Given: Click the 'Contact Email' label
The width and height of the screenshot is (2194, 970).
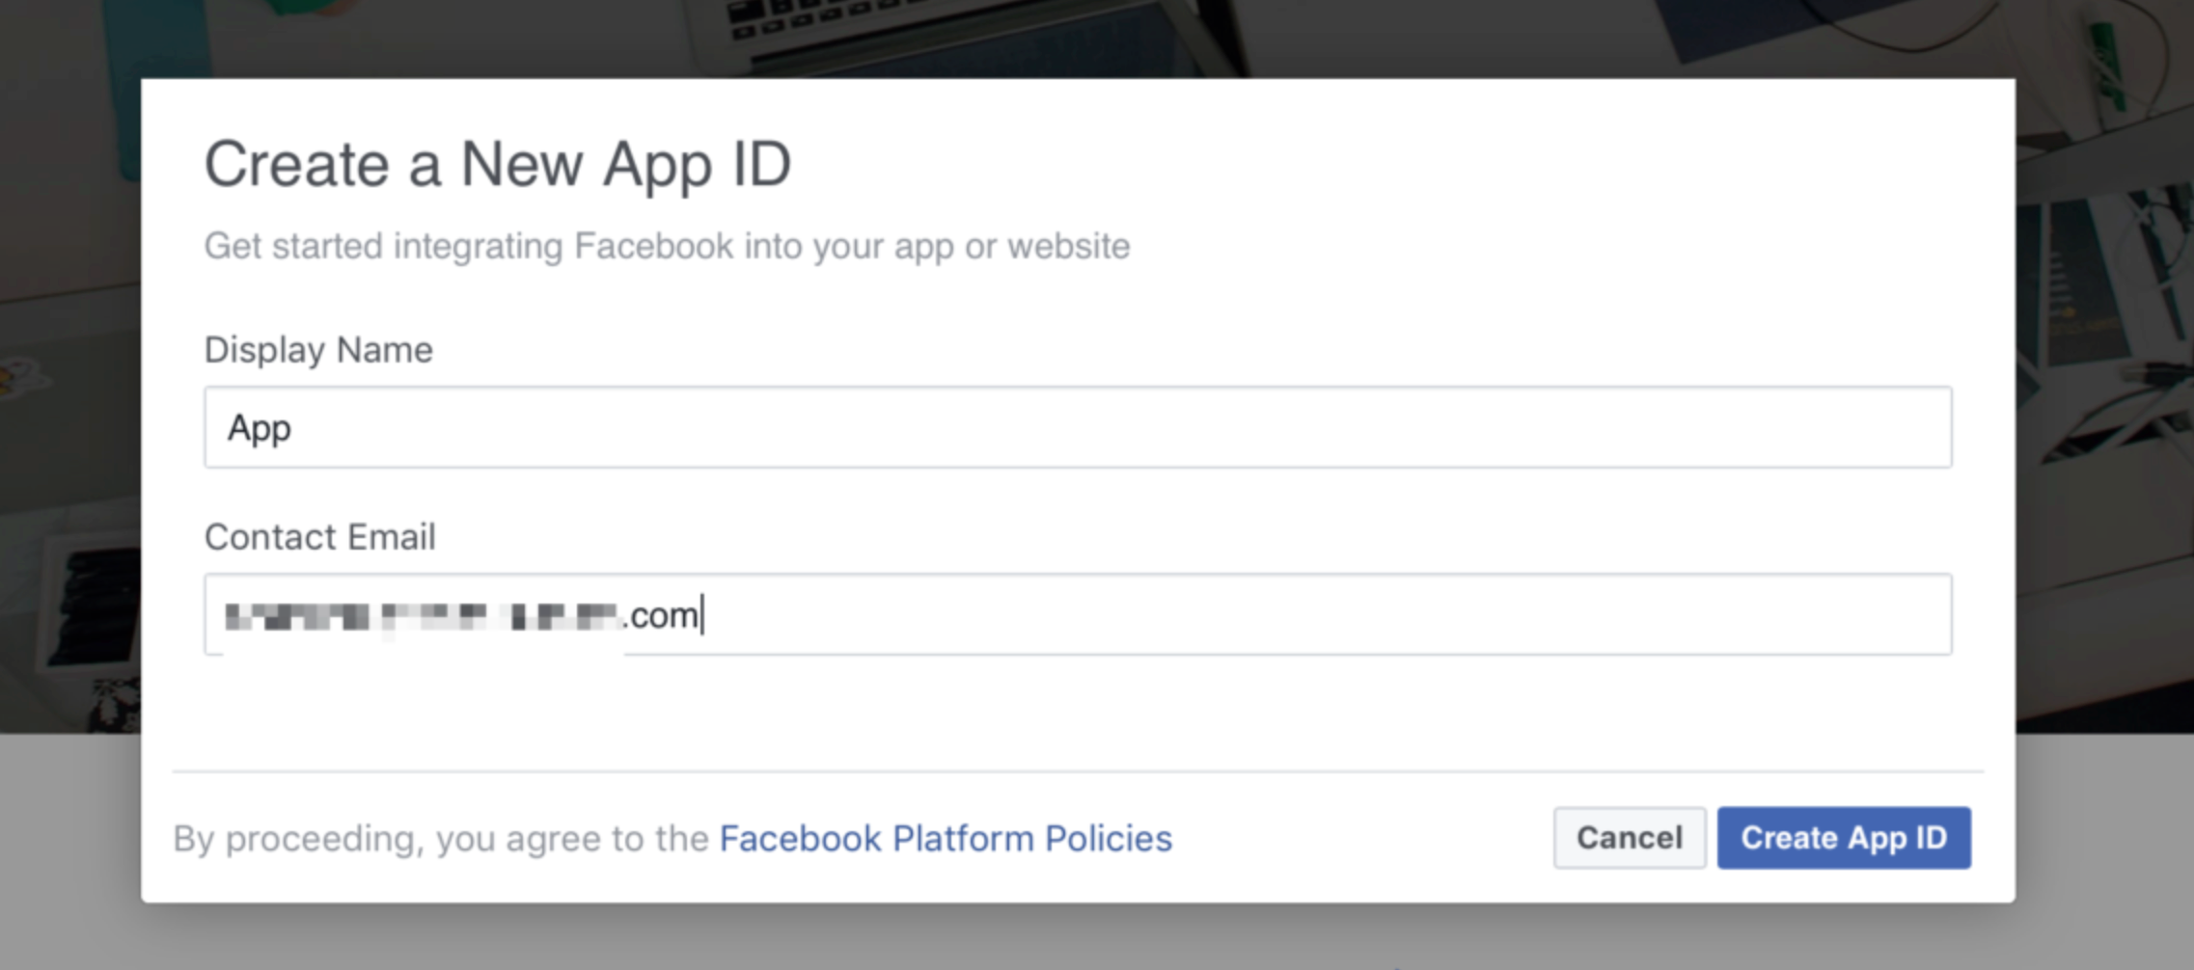Looking at the screenshot, I should [320, 537].
